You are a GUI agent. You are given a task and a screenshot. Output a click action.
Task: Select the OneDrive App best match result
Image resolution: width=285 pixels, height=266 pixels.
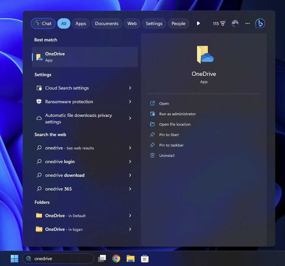[85, 57]
